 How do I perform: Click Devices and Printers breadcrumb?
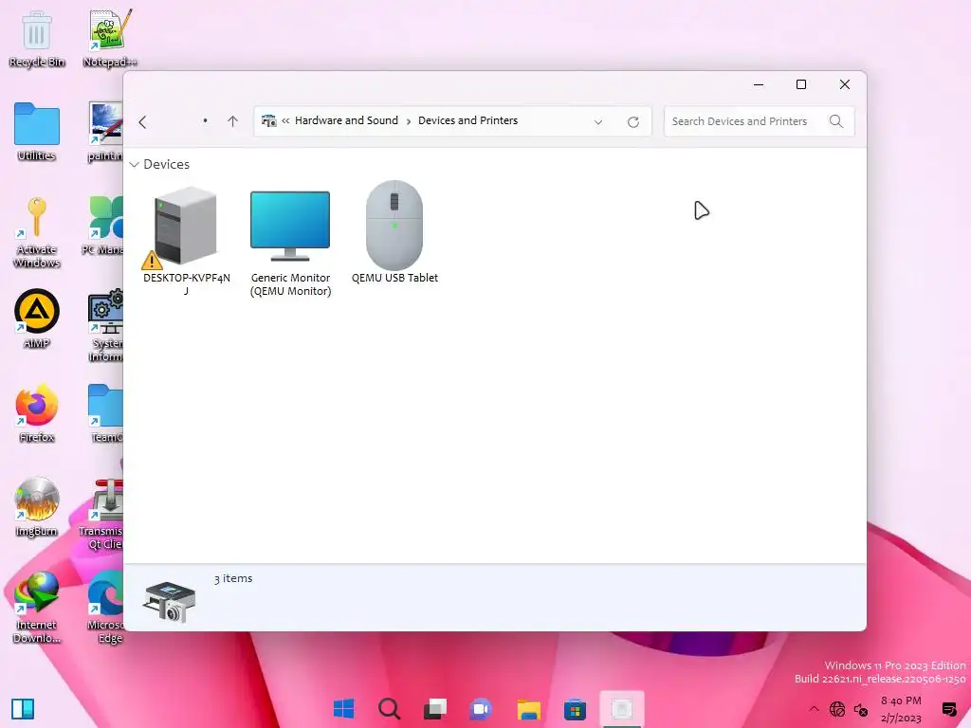tap(467, 120)
